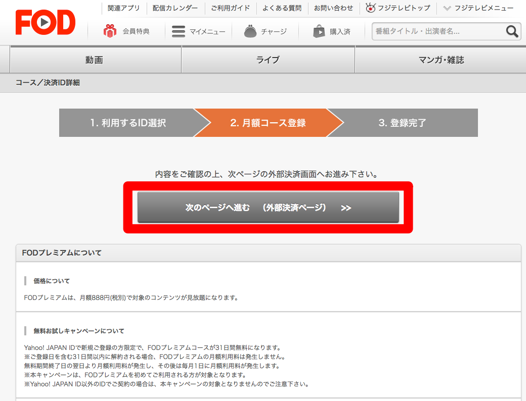This screenshot has width=526, height=401.
Task: Click 次のページへ進む (外部決済ページ) button
Action: tap(268, 207)
